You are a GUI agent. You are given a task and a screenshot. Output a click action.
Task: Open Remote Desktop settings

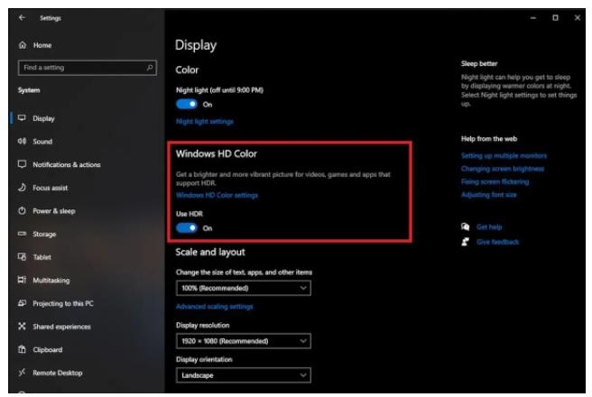click(58, 373)
